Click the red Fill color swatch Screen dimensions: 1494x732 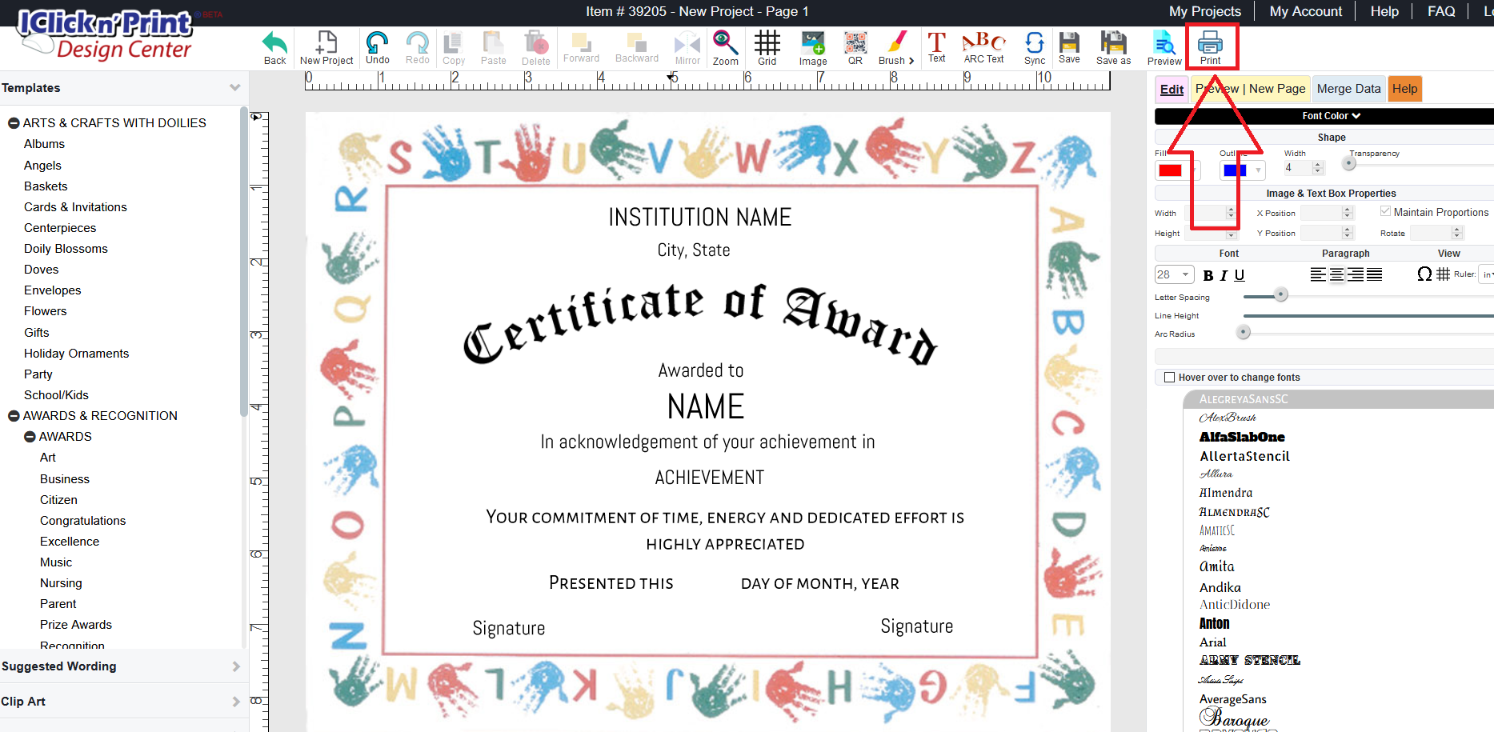click(1170, 170)
